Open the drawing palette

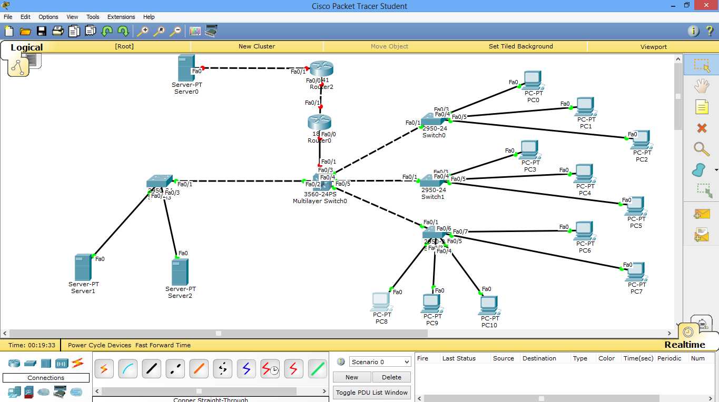tap(195, 31)
